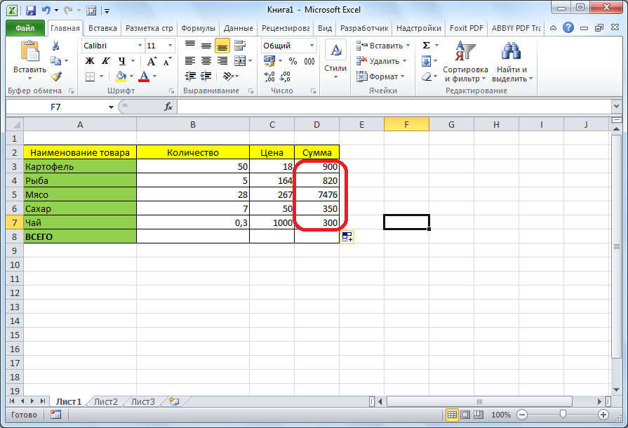Image resolution: width=628 pixels, height=428 pixels.
Task: Toggle italic formatting (К)
Action: click(x=106, y=61)
